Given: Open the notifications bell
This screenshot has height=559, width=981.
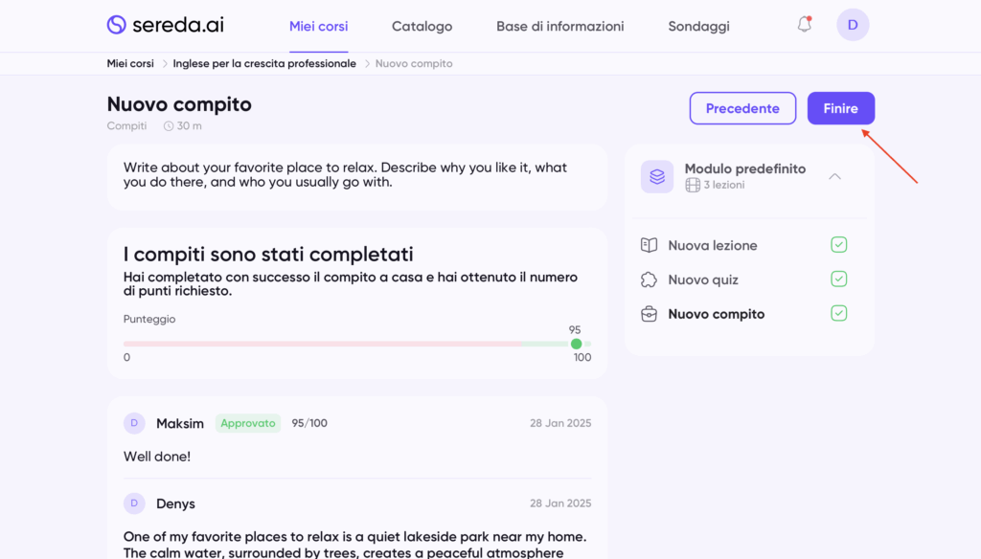Looking at the screenshot, I should click(805, 25).
